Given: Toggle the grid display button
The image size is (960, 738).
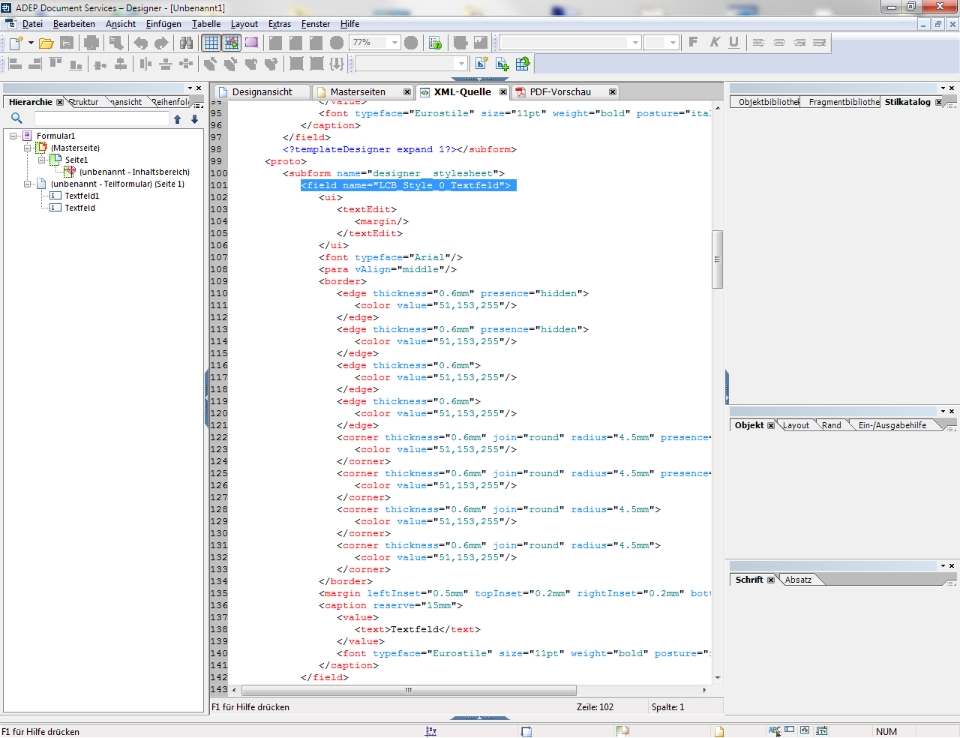Looking at the screenshot, I should [x=211, y=43].
